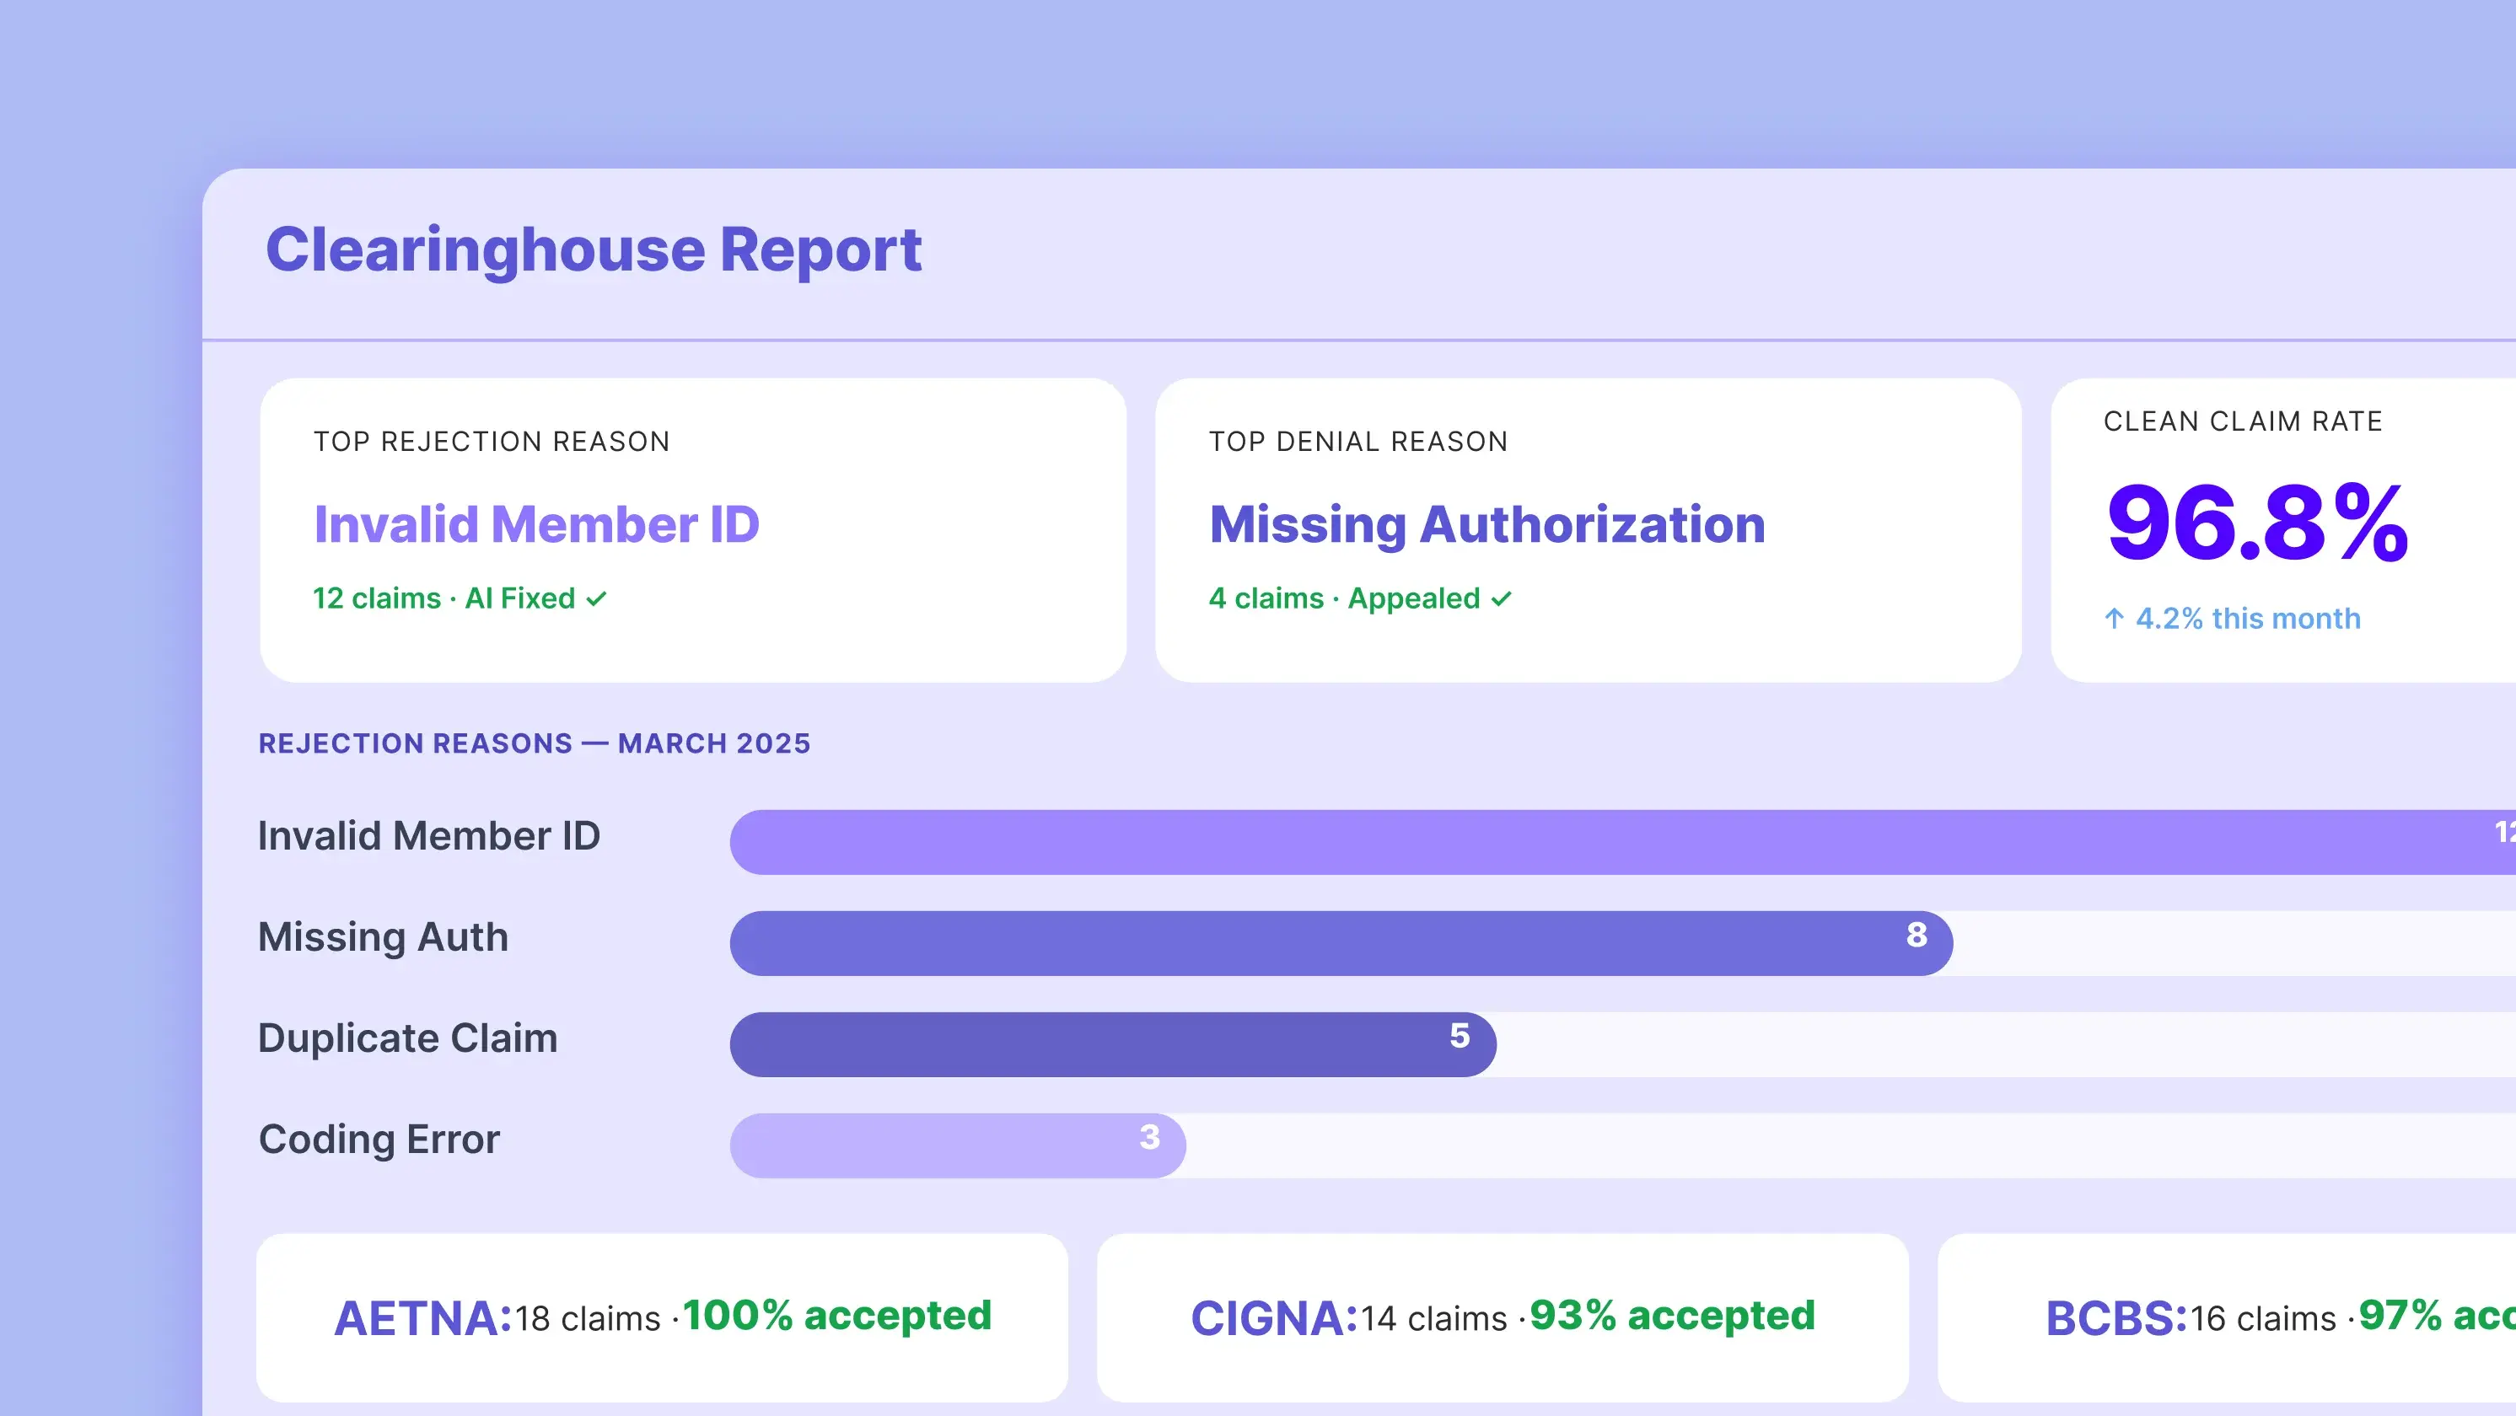
Task: Click the AI Fixed green checkmark icon
Action: point(597,598)
